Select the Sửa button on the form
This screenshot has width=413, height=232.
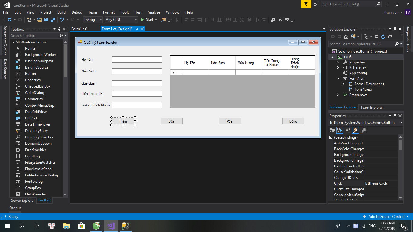(171, 121)
